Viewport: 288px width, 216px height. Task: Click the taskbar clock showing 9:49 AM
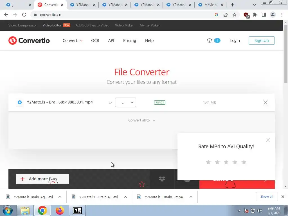[274, 210]
